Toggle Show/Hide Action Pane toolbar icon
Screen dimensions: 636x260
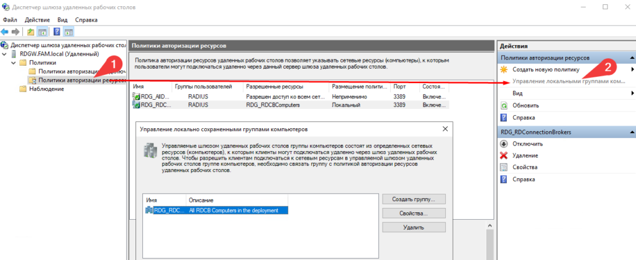pos(68,32)
